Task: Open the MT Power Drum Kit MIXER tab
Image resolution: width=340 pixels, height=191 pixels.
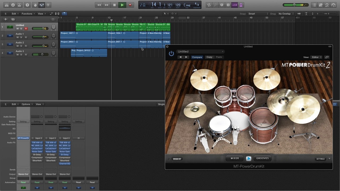Action: click(x=235, y=158)
